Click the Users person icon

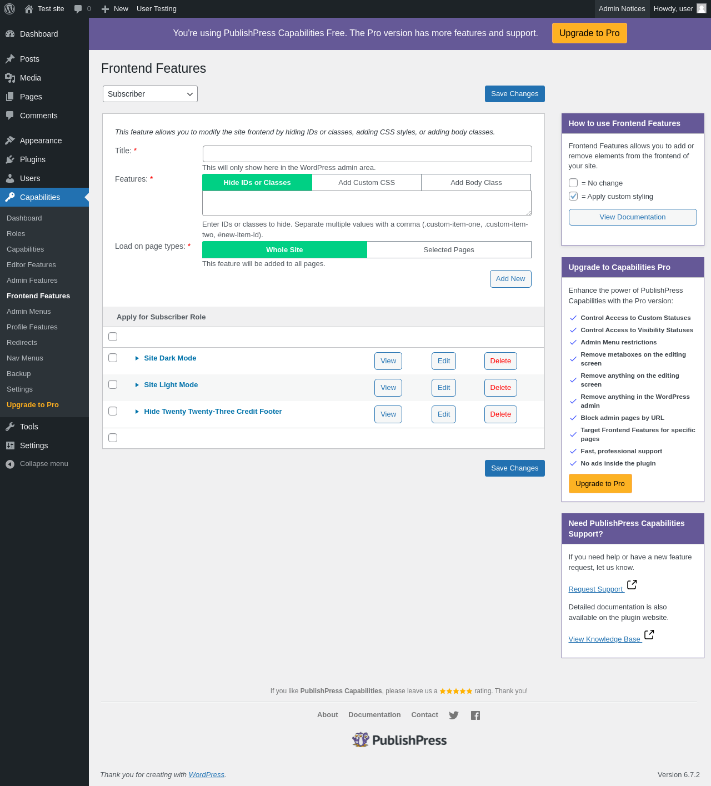click(x=10, y=178)
